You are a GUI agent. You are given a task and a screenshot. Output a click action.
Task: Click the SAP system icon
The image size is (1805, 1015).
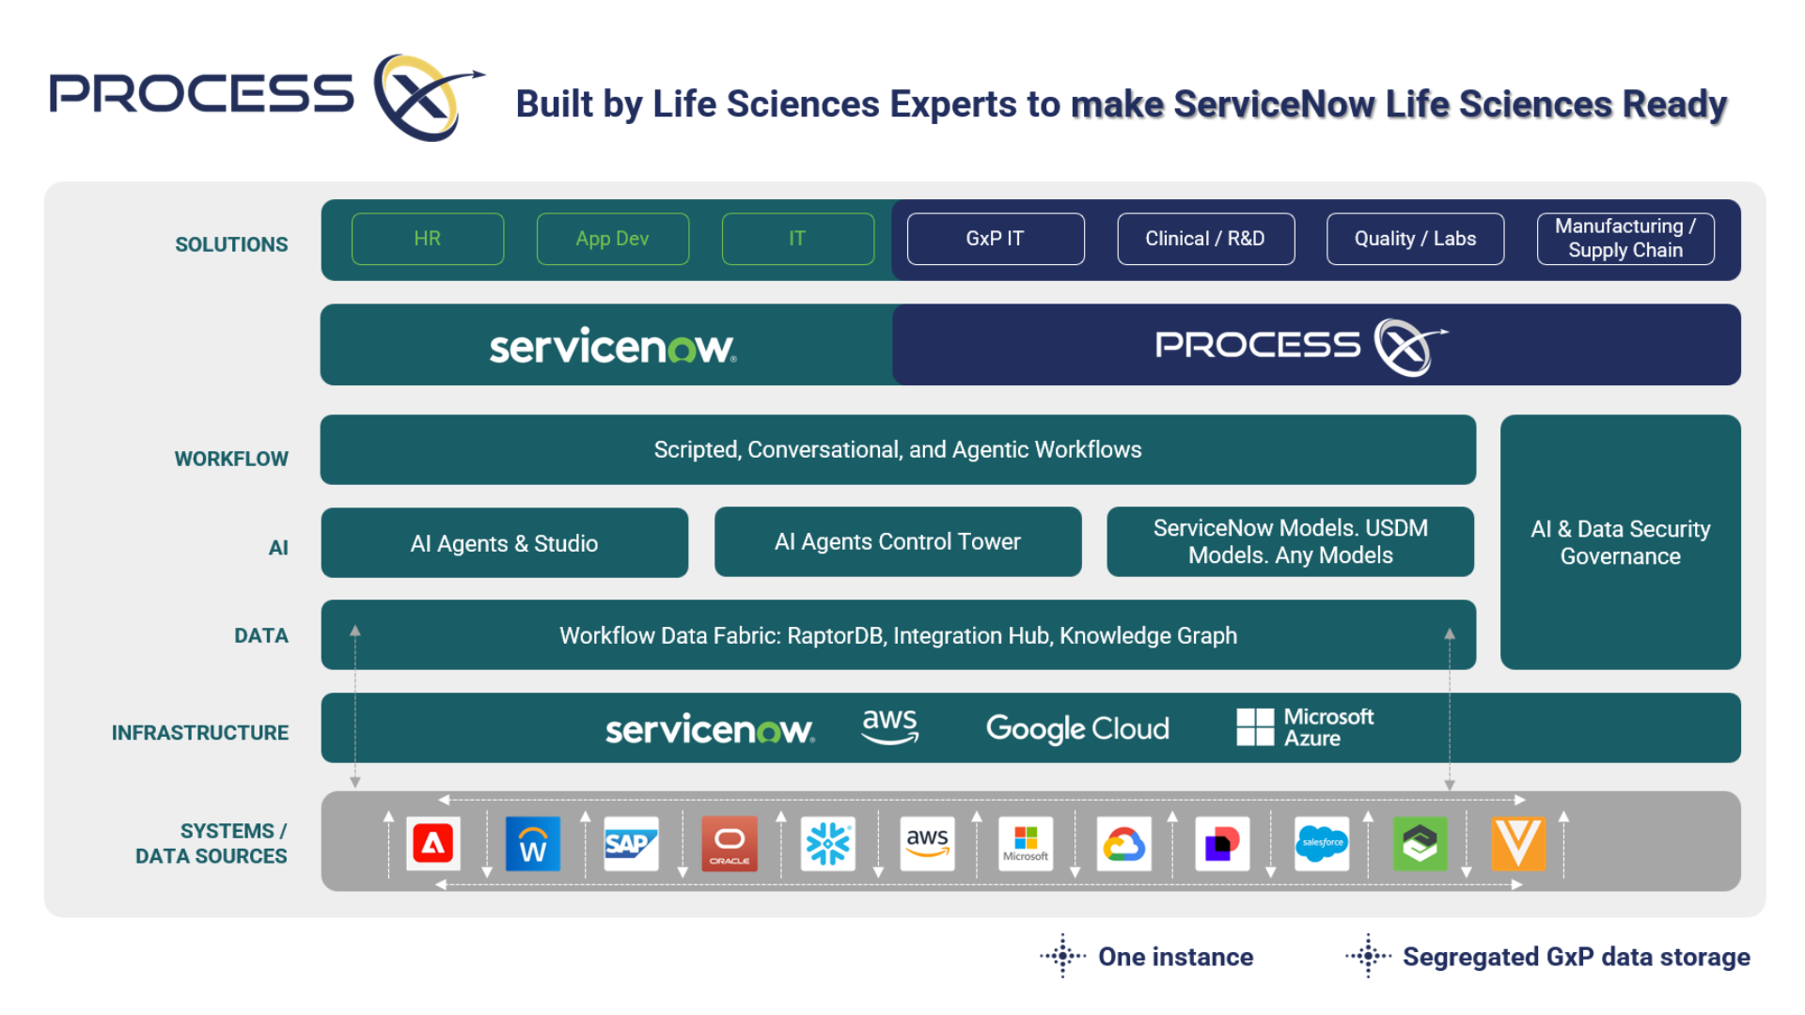(x=630, y=844)
